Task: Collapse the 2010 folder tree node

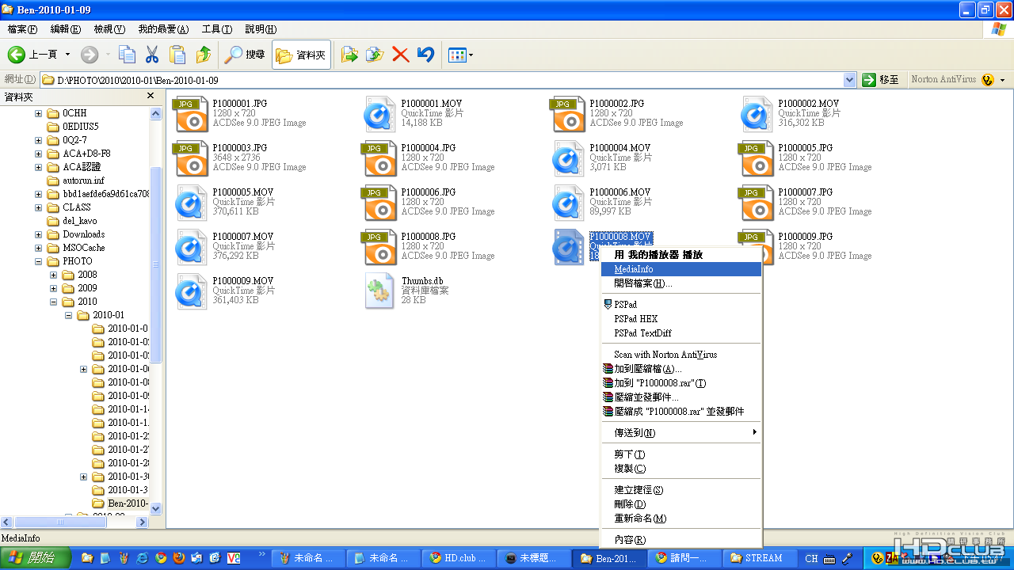Action: pos(54,302)
